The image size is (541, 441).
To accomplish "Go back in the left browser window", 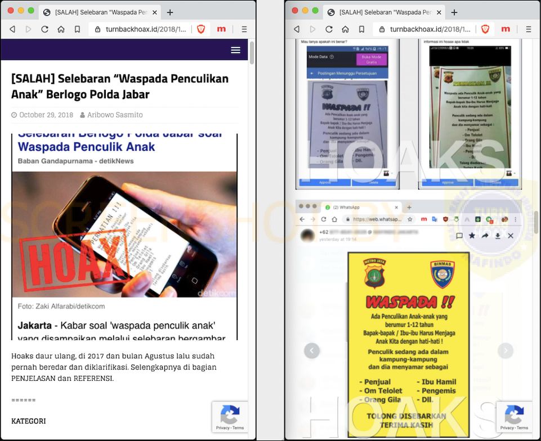I will (13, 29).
